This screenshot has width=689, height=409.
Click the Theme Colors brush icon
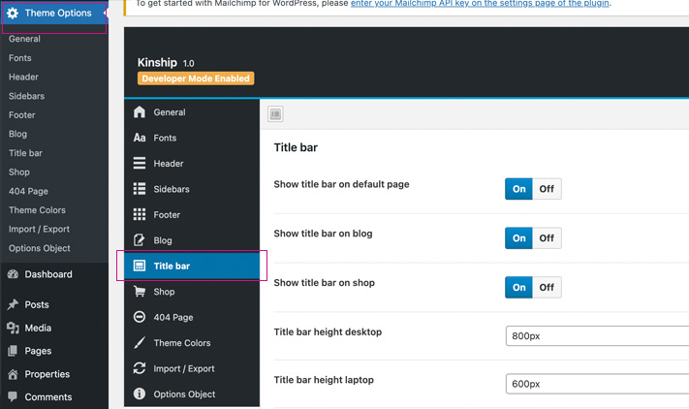tap(140, 343)
